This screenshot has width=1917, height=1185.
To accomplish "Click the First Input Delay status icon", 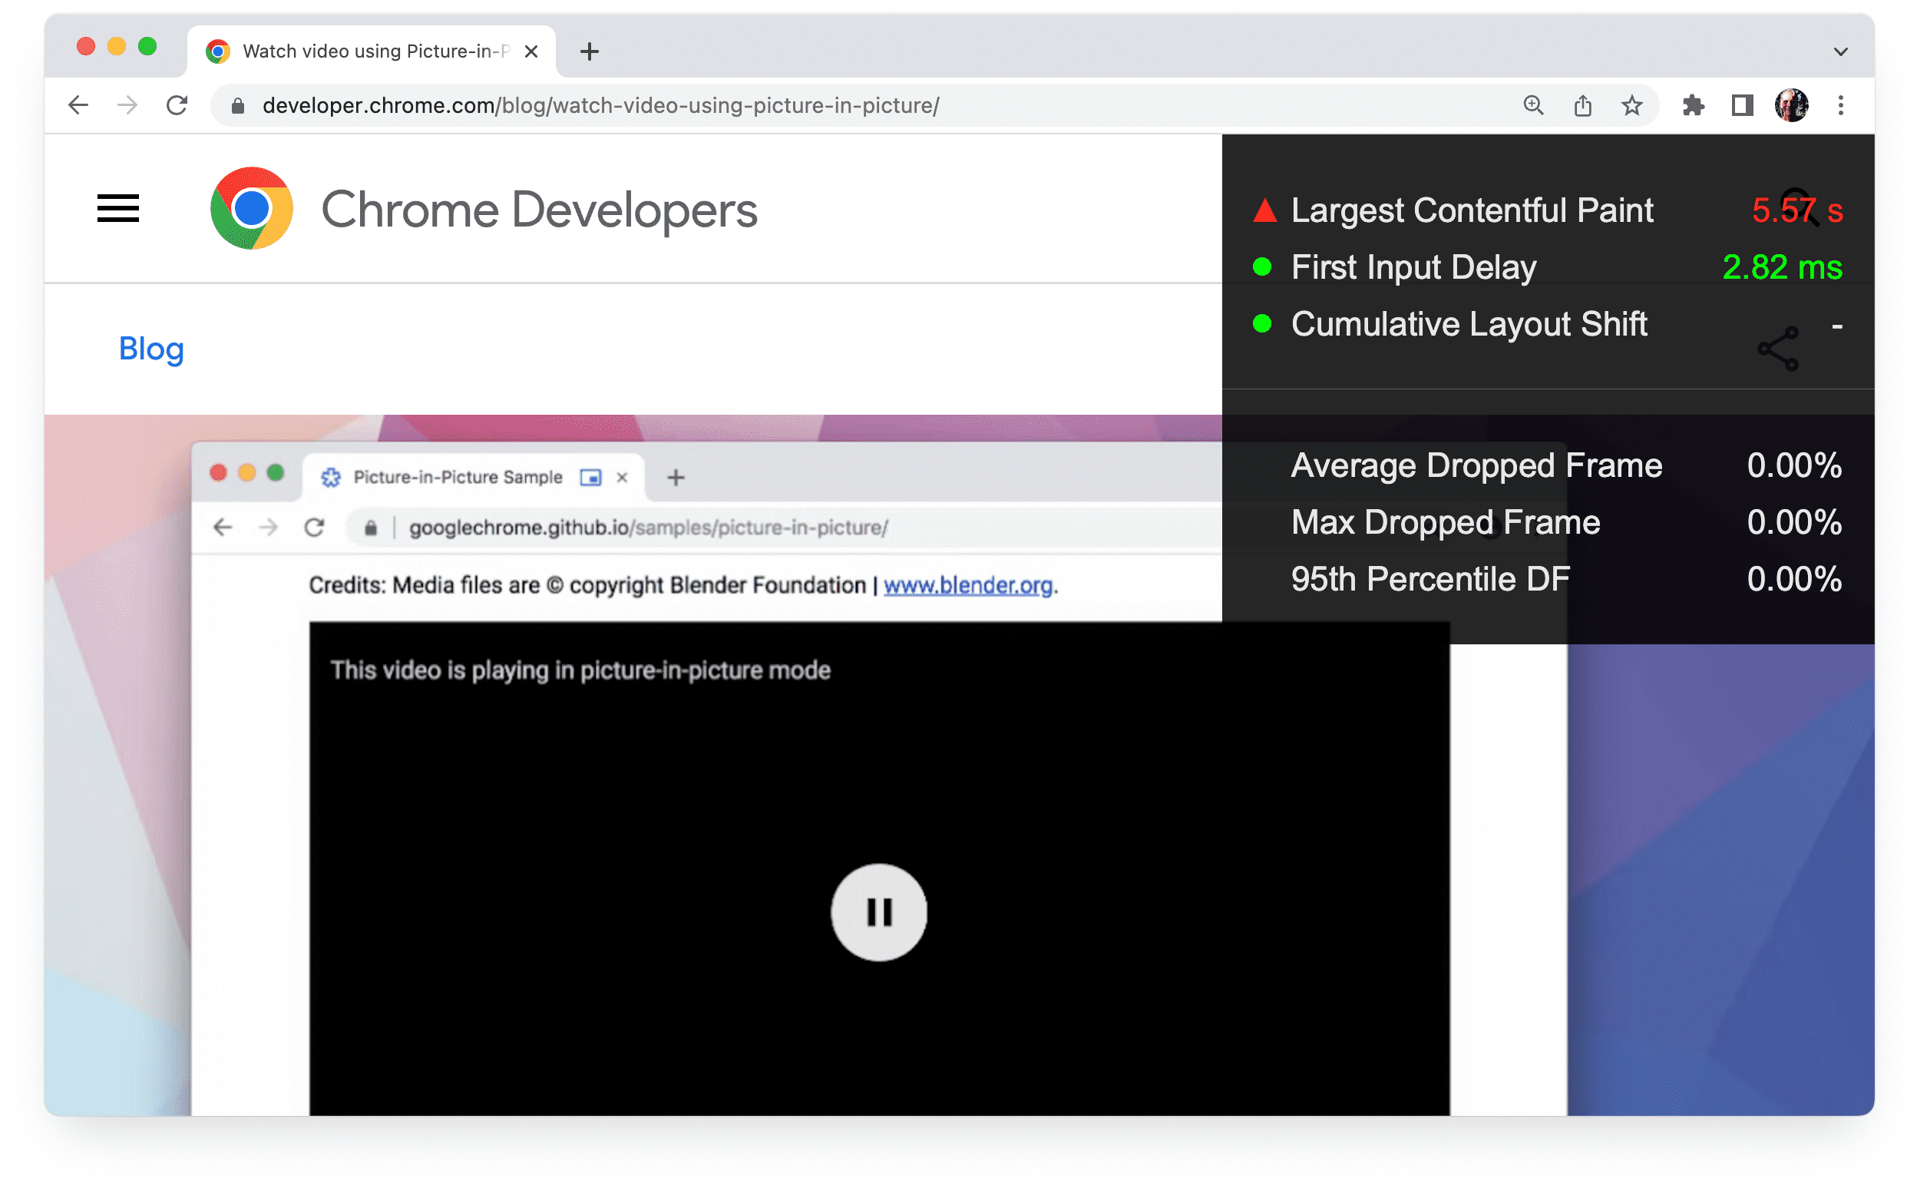I will pyautogui.click(x=1261, y=267).
